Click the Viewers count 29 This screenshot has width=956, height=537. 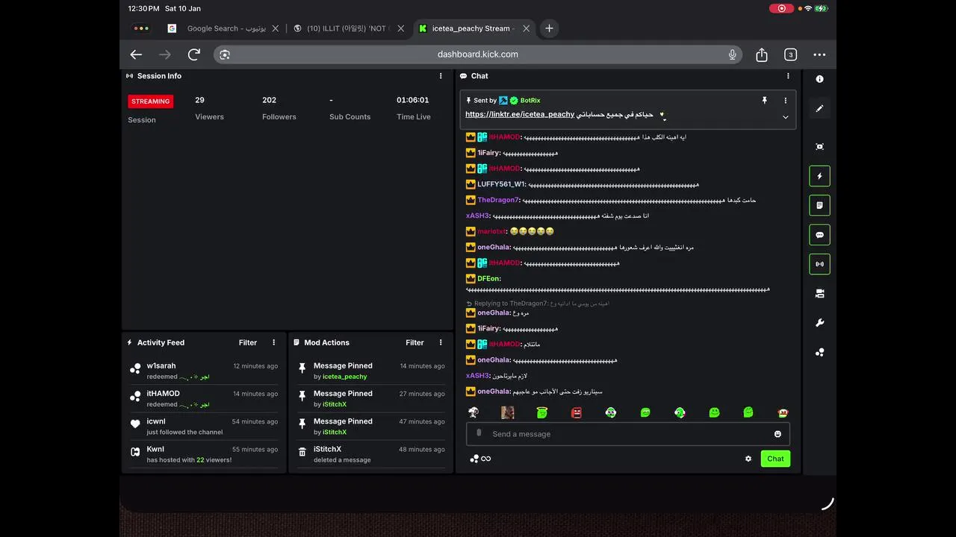click(x=199, y=100)
